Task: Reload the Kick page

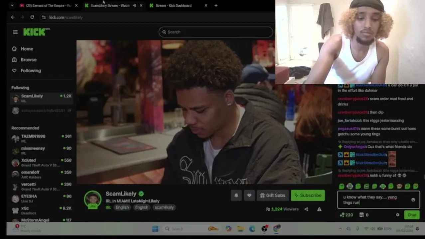Action: pos(32,17)
